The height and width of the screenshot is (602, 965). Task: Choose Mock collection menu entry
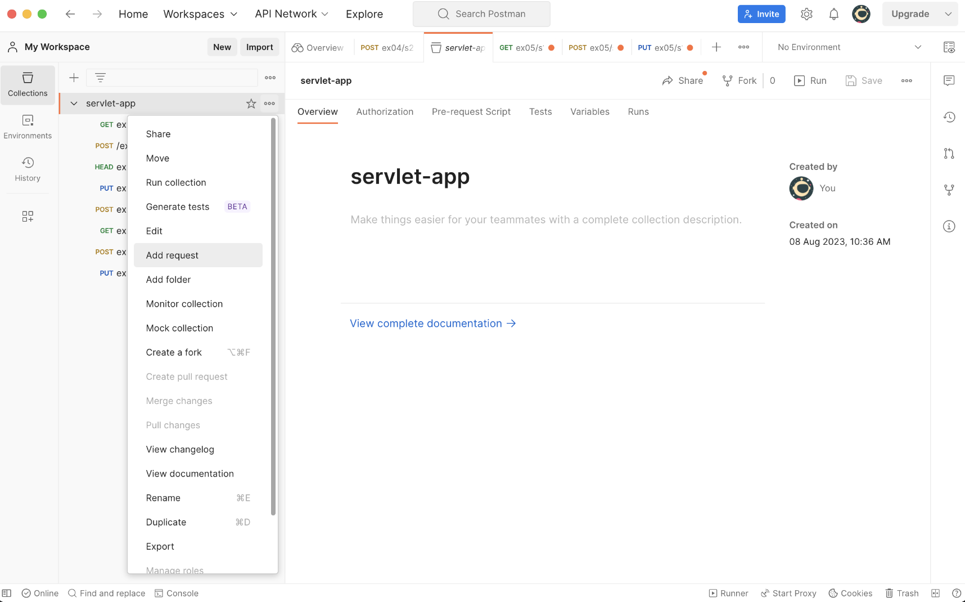click(198, 329)
